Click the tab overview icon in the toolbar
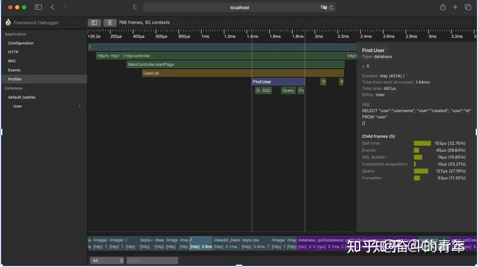Image resolution: width=478 pixels, height=267 pixels. click(x=467, y=7)
